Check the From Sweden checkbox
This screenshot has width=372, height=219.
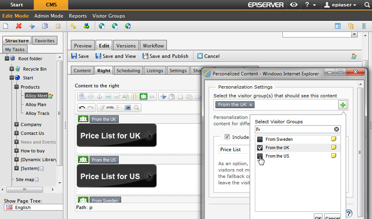pos(260,139)
